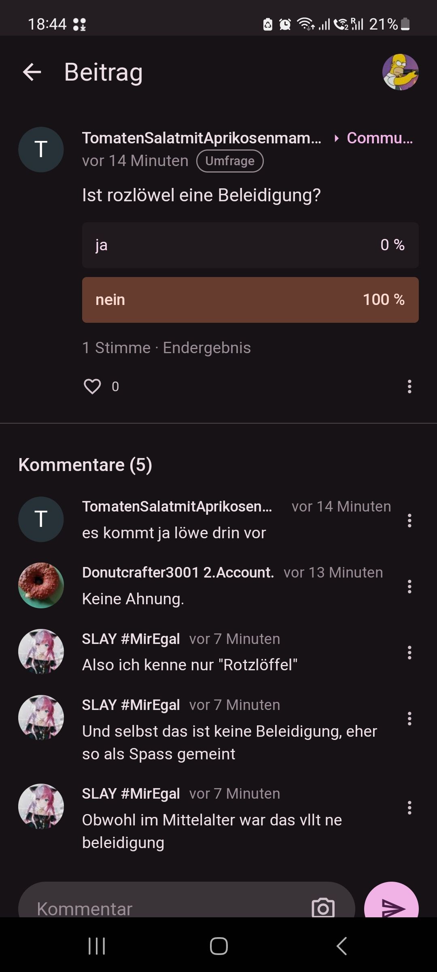Open Donutcrafter3001's donut avatar
The height and width of the screenshot is (972, 437).
41,585
